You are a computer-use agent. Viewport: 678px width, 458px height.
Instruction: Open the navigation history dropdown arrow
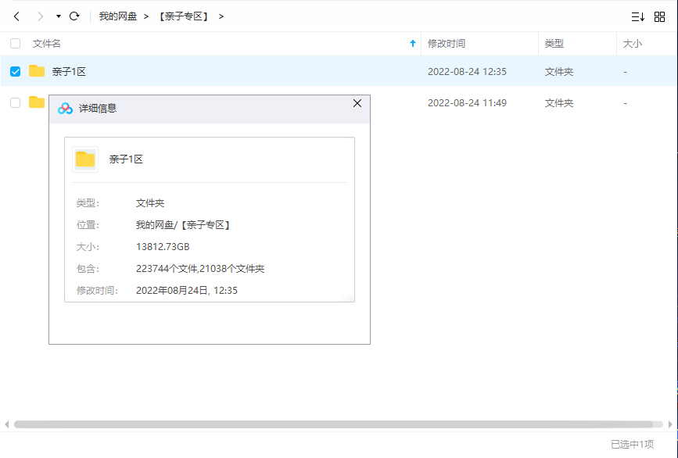(59, 16)
